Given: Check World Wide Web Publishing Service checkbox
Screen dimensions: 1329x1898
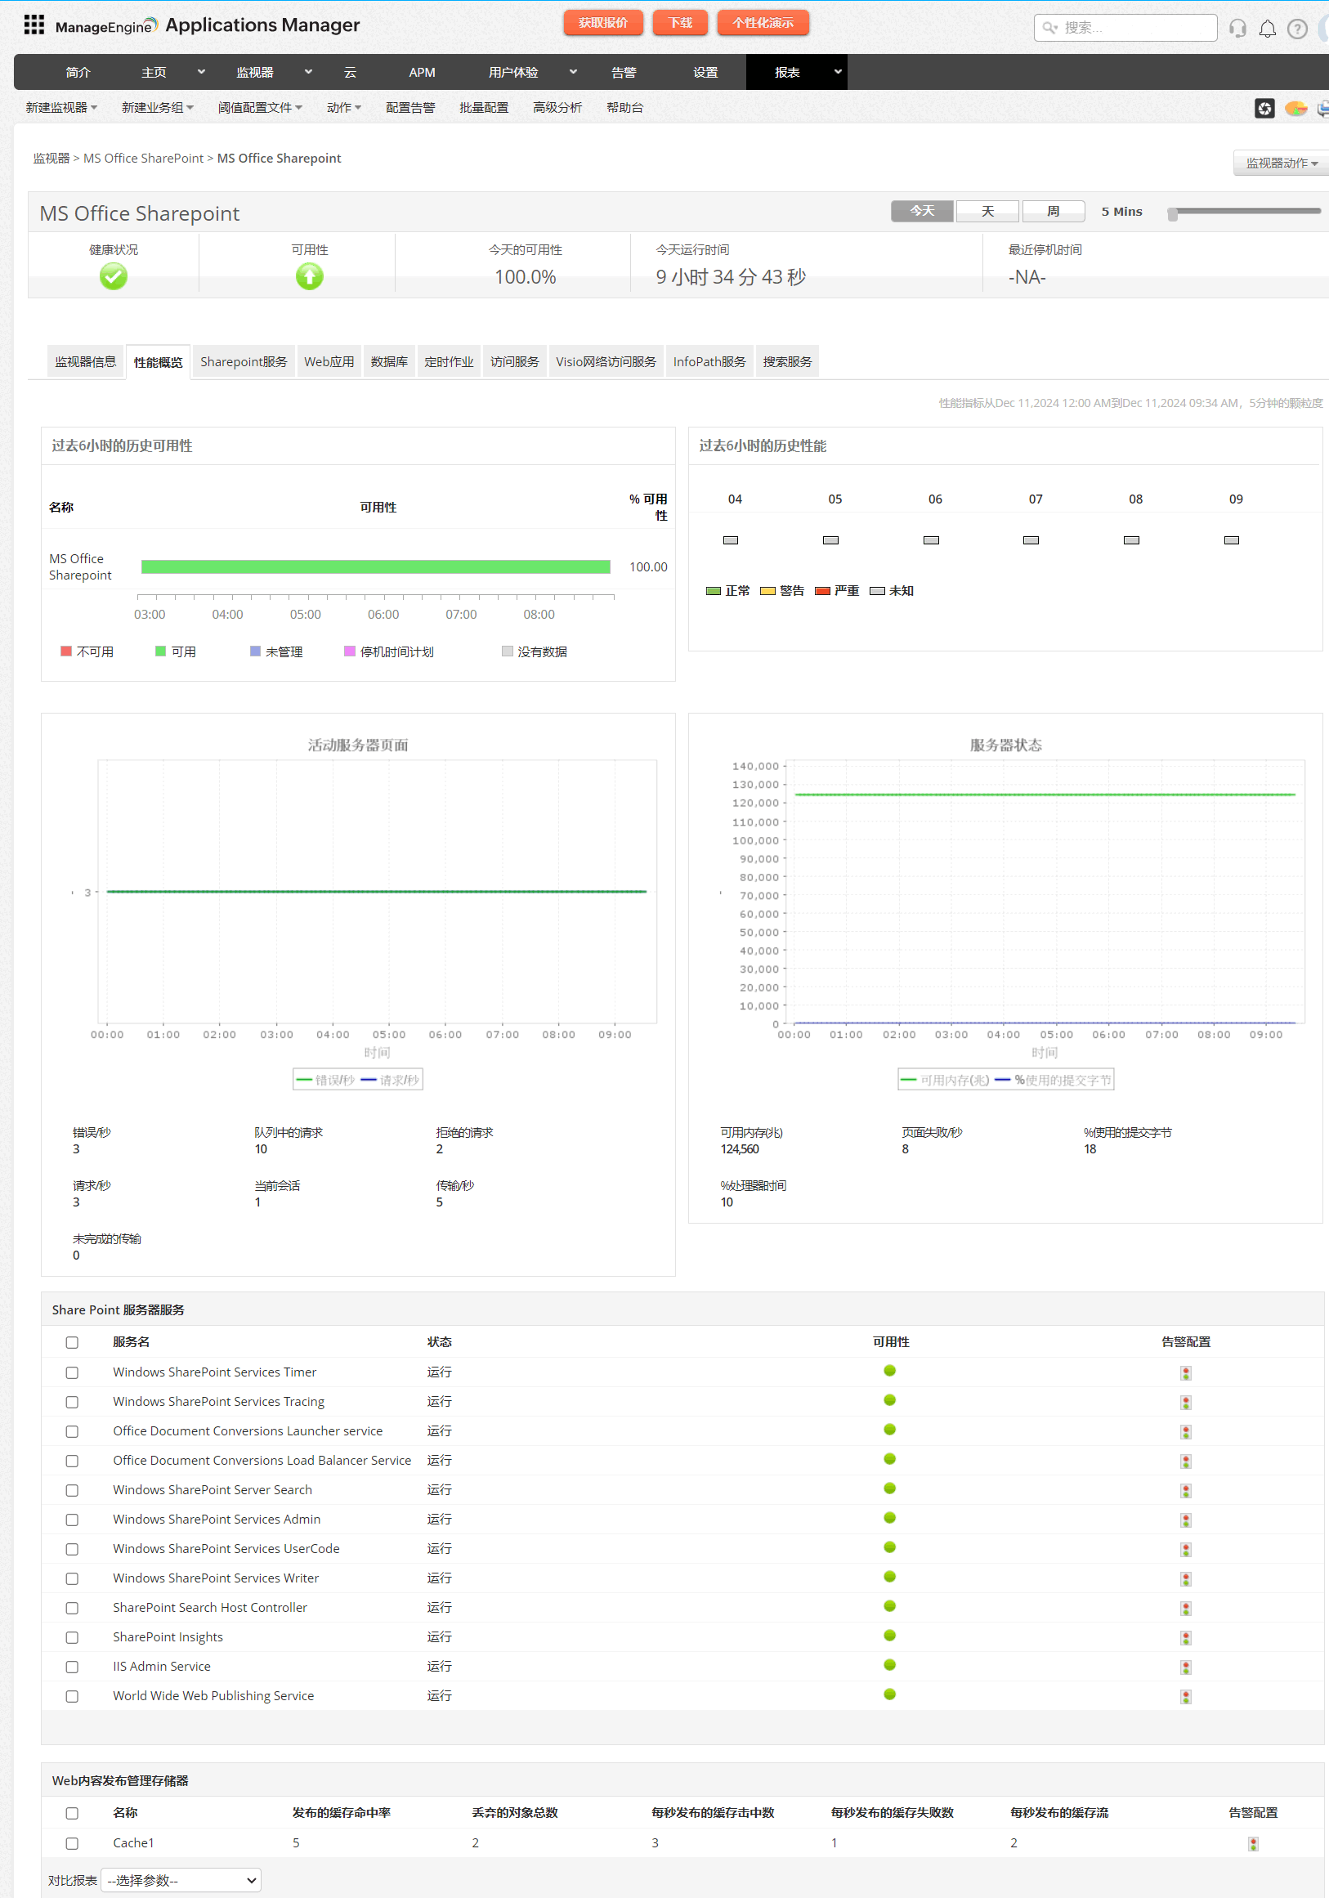Looking at the screenshot, I should [x=72, y=1696].
